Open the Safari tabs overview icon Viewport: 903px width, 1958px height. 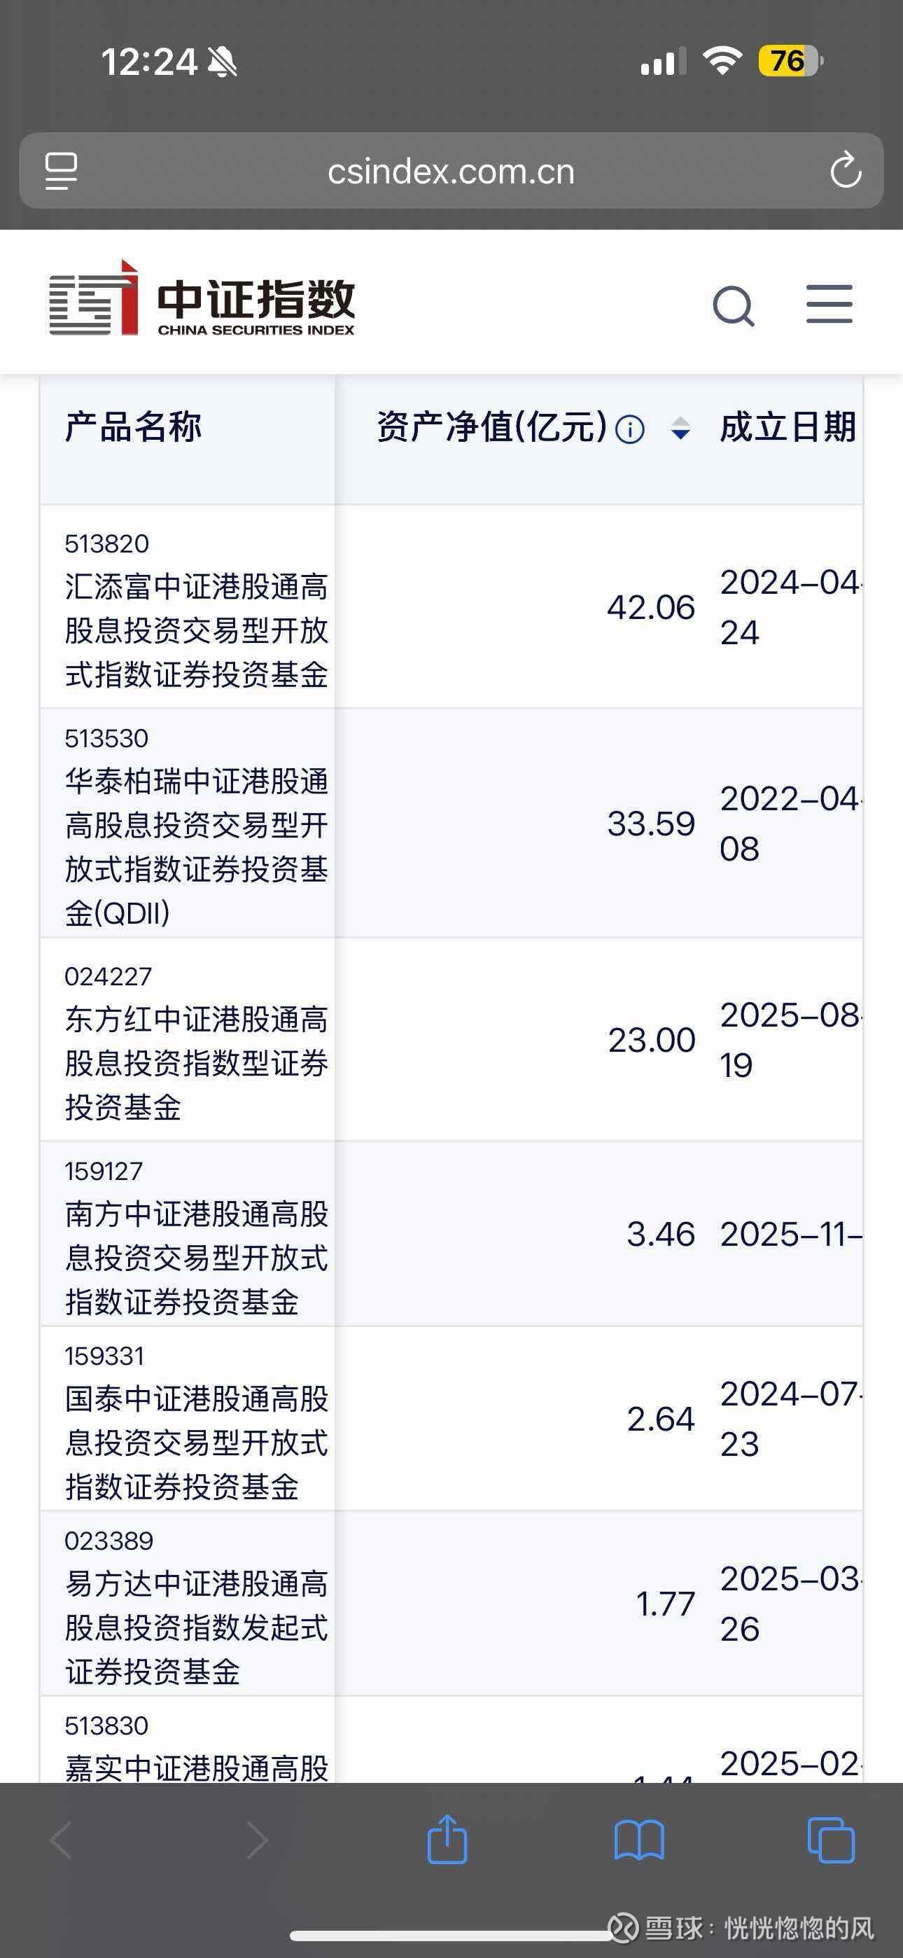tap(830, 1841)
